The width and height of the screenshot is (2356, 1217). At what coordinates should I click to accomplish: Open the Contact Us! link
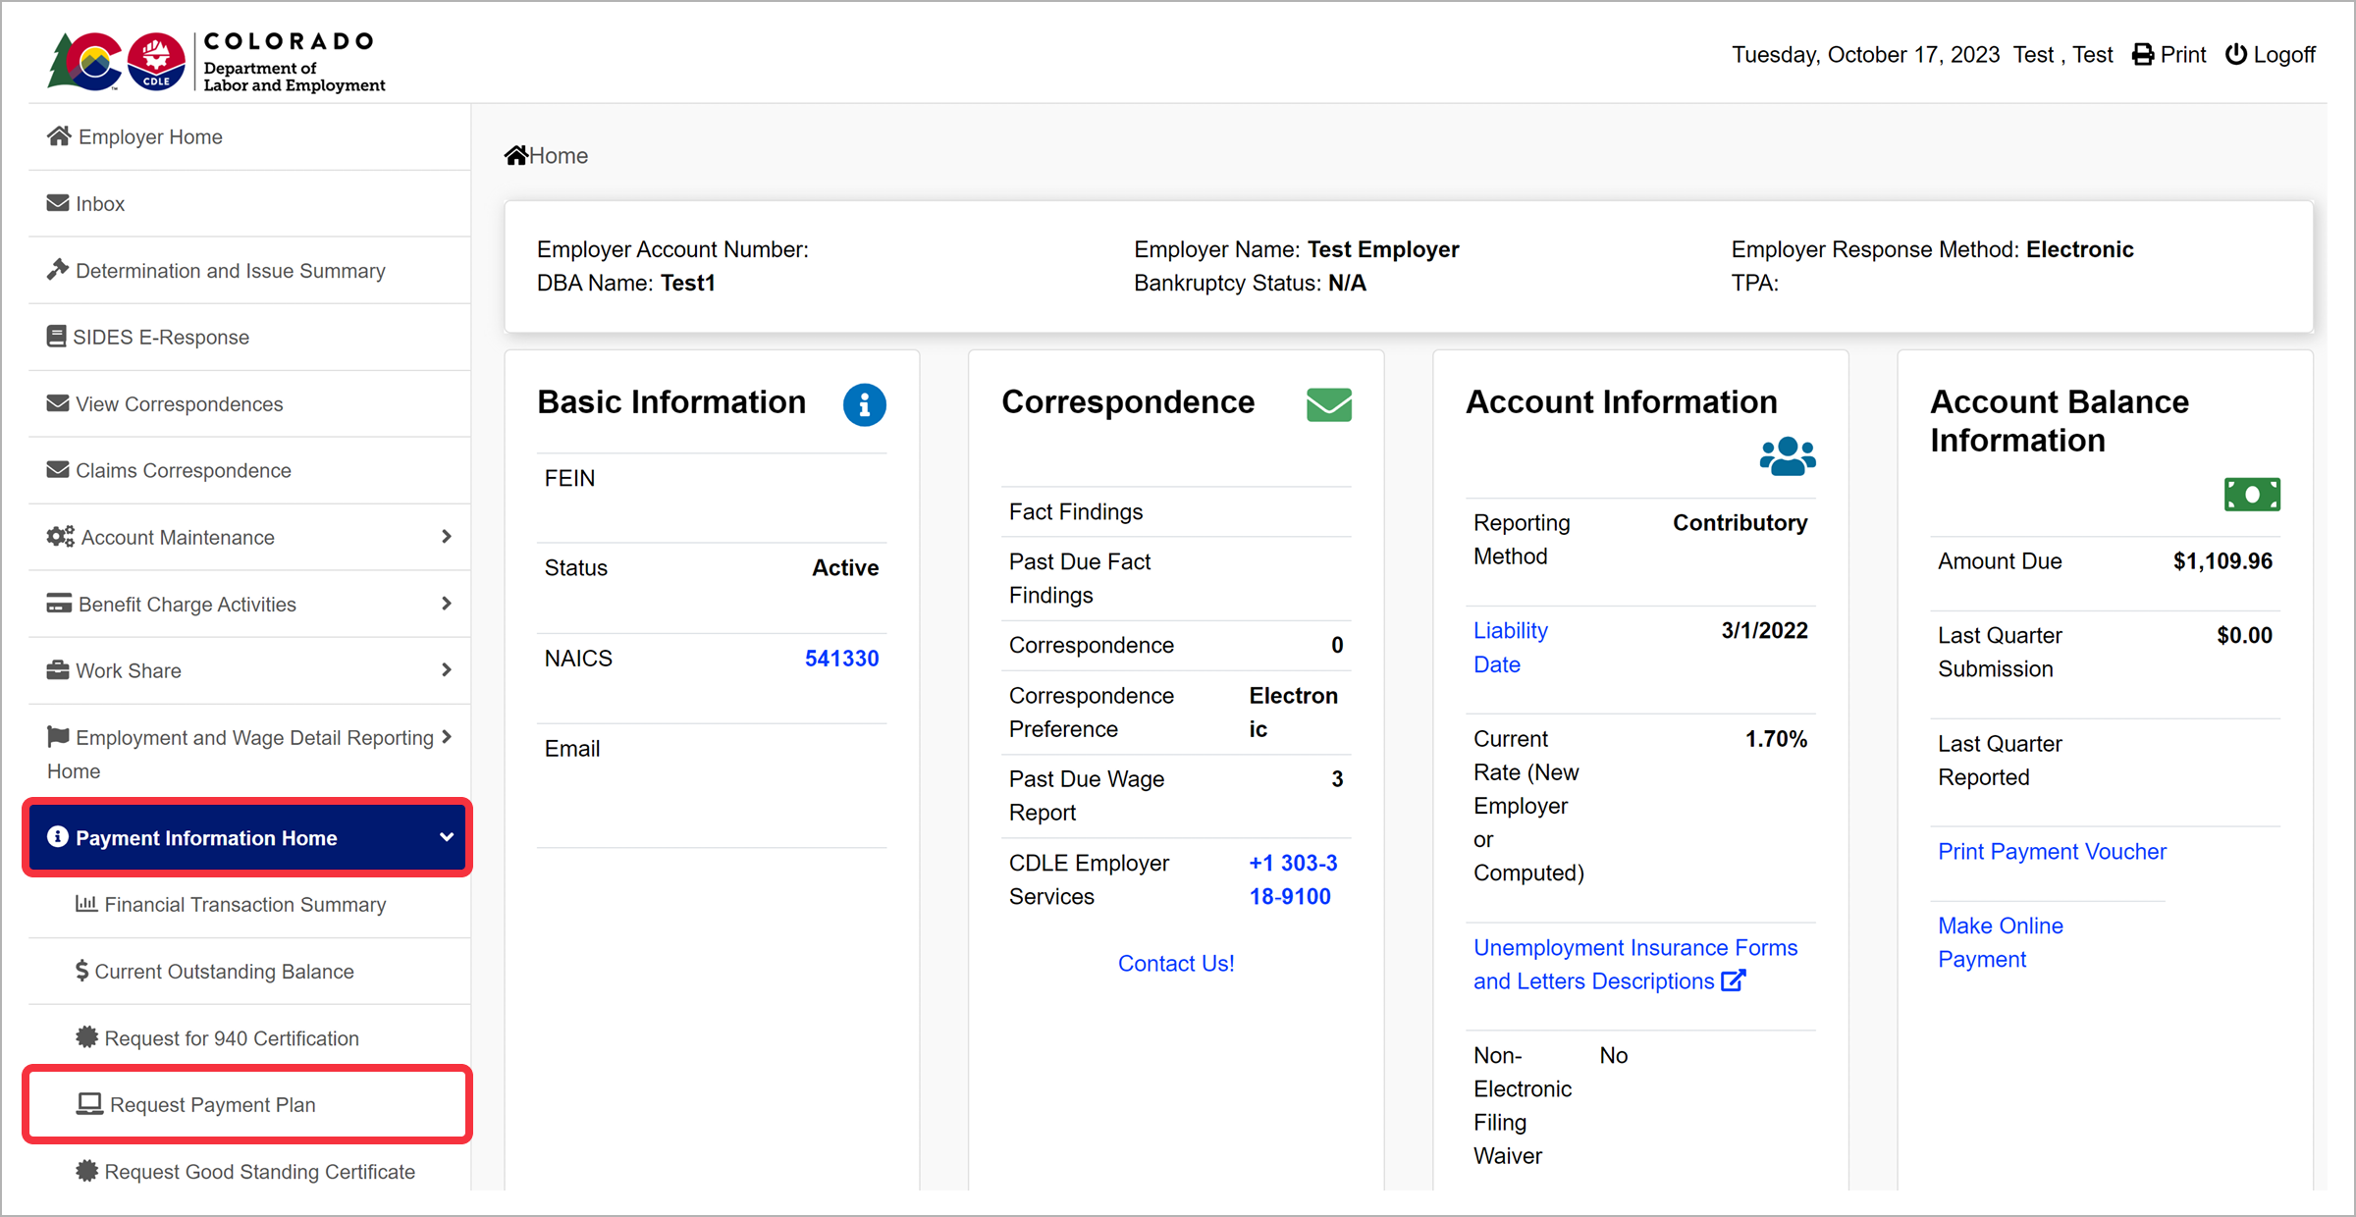click(x=1175, y=964)
